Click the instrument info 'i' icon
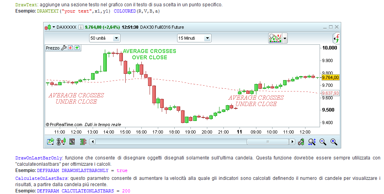This screenshot has width=384, height=194. 81,27
